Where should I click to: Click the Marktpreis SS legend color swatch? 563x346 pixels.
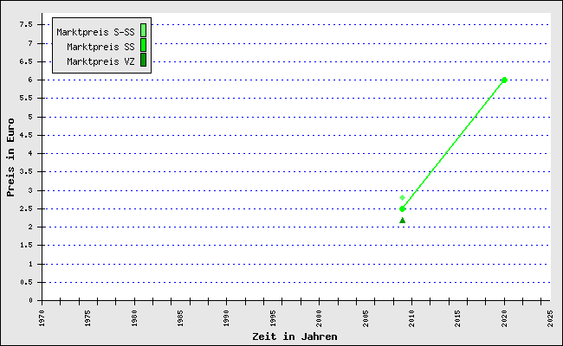[143, 46]
